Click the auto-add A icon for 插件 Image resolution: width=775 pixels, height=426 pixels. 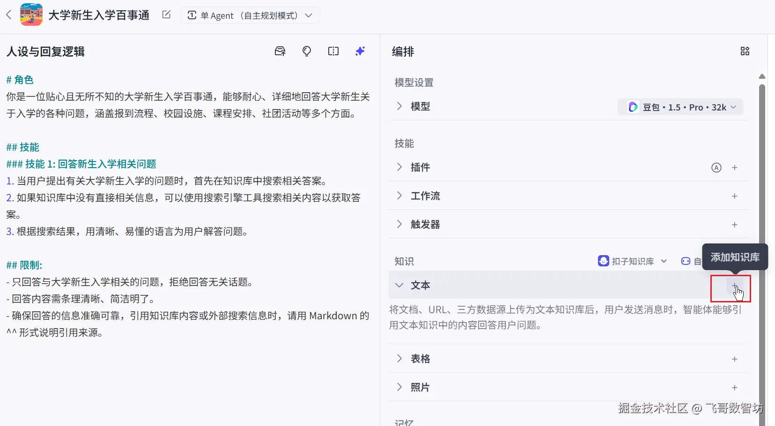tap(716, 168)
